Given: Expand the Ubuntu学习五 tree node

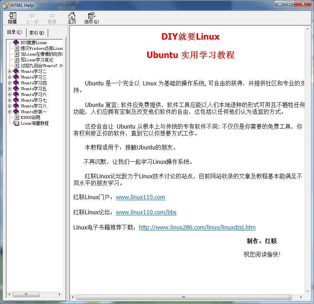Looking at the screenshot, I should point(10,89).
